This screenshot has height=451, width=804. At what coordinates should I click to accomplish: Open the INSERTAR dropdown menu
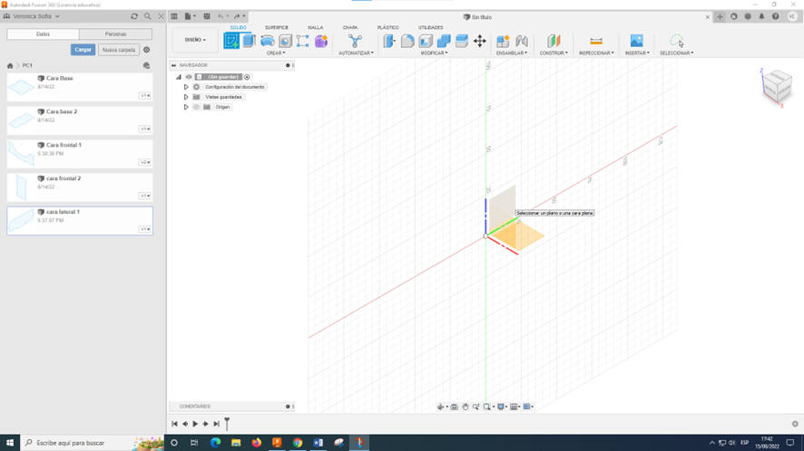pyautogui.click(x=637, y=53)
